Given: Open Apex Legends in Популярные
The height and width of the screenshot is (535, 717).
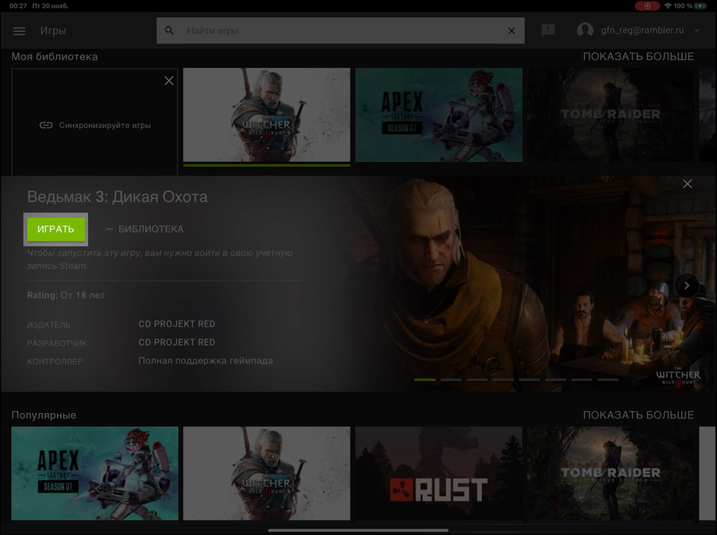Looking at the screenshot, I should [95, 473].
